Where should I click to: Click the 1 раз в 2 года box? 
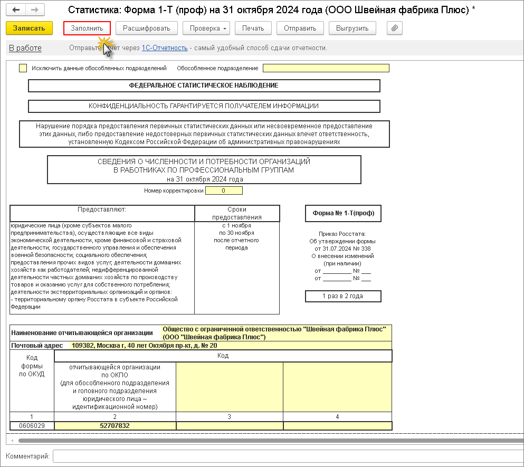tap(343, 296)
